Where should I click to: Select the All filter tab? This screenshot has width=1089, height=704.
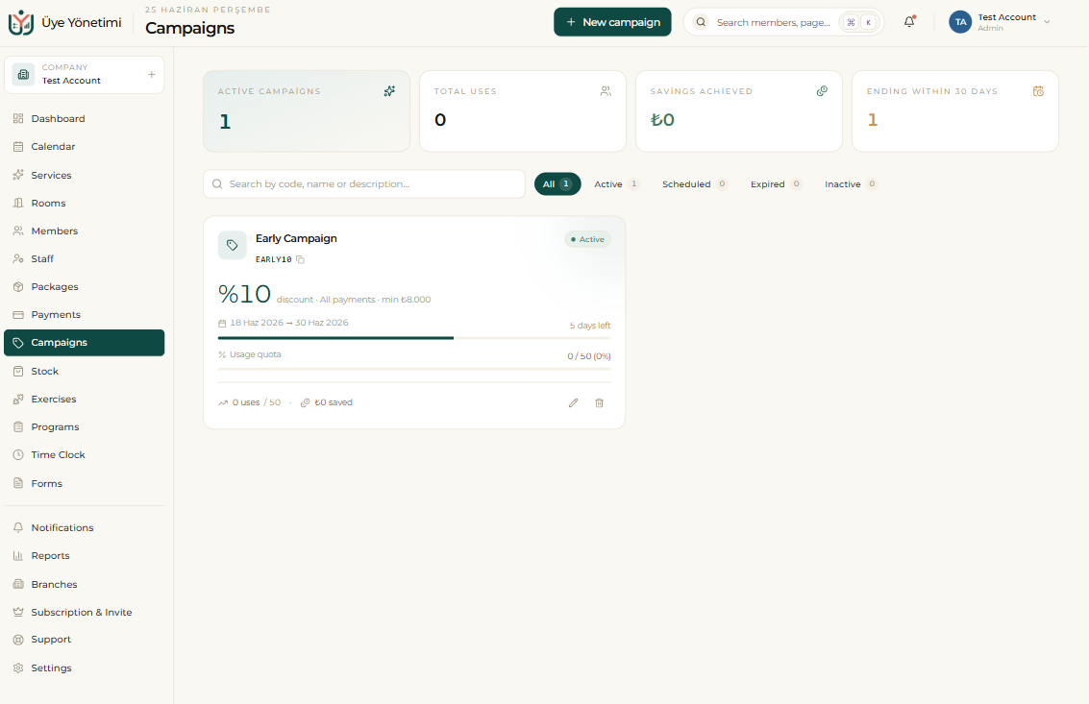(x=557, y=184)
